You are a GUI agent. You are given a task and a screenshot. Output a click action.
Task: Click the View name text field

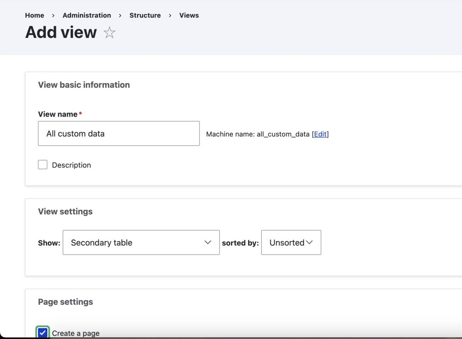click(119, 133)
